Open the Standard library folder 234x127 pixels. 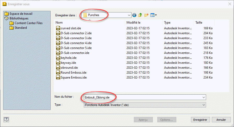(x=18, y=28)
